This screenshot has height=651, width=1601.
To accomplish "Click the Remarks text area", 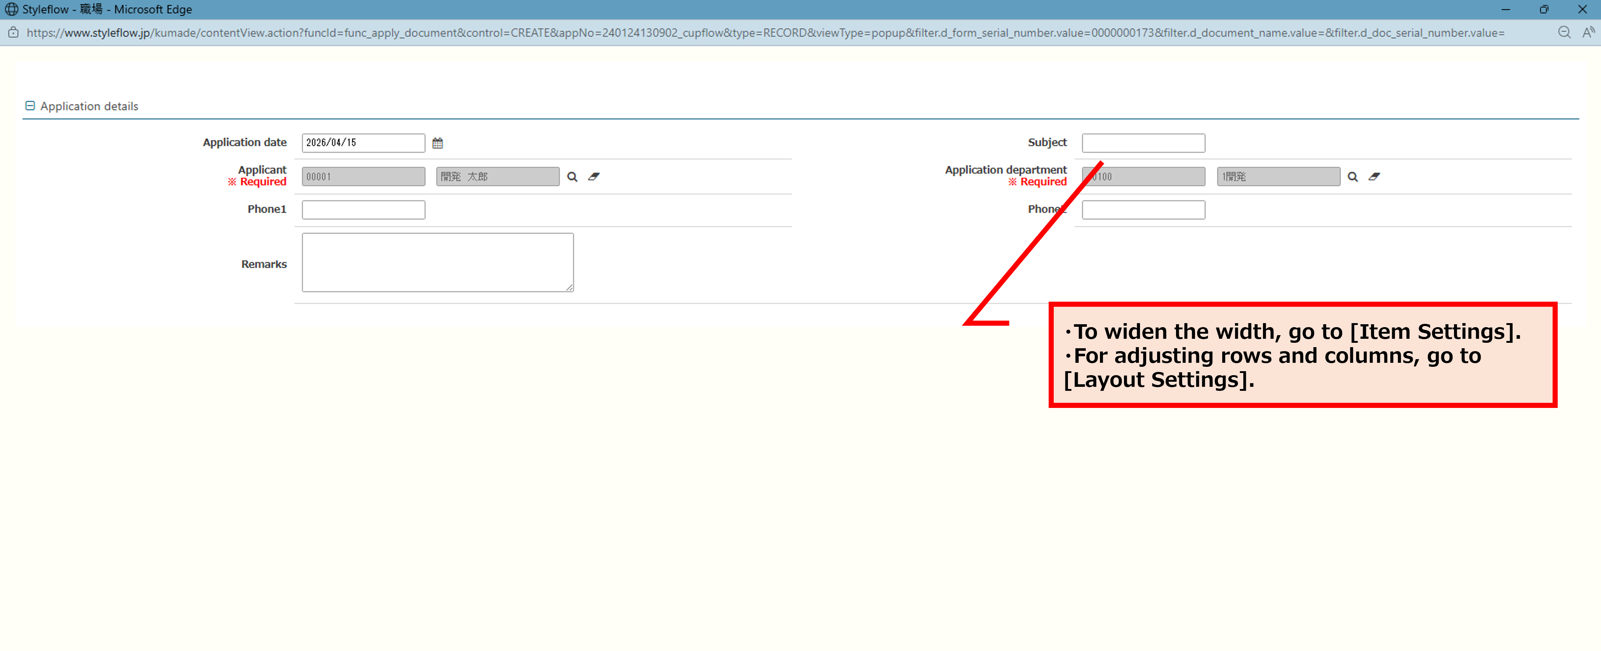I will coord(437,262).
